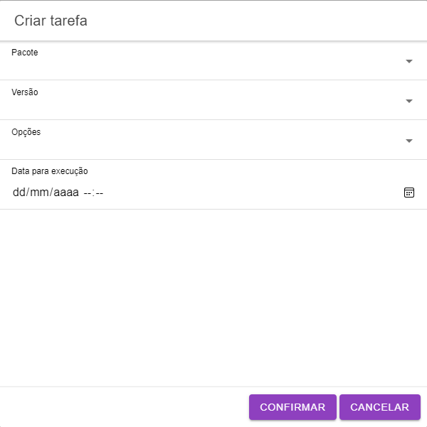
Task: Focus the empty Versão select field
Action: coord(199,104)
